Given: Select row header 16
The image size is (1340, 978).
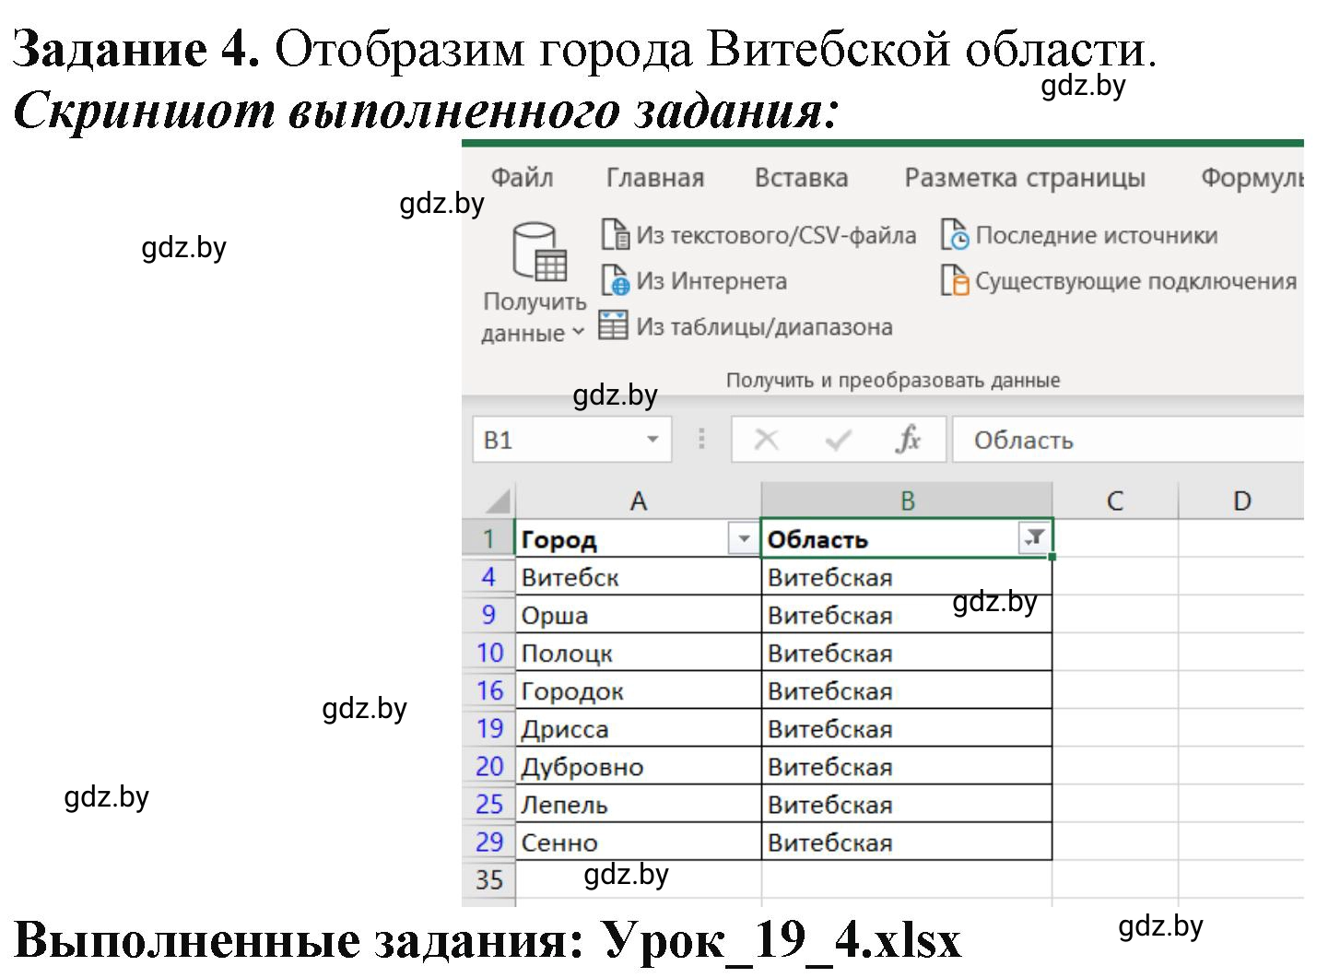Looking at the screenshot, I should [x=488, y=690].
